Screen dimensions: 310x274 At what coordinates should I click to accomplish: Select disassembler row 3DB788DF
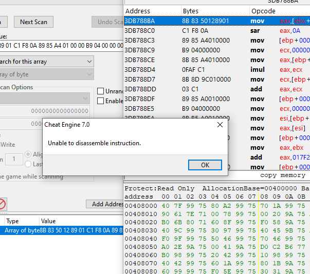[x=217, y=99]
